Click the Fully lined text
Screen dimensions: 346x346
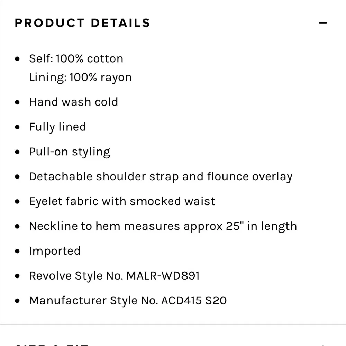57,127
